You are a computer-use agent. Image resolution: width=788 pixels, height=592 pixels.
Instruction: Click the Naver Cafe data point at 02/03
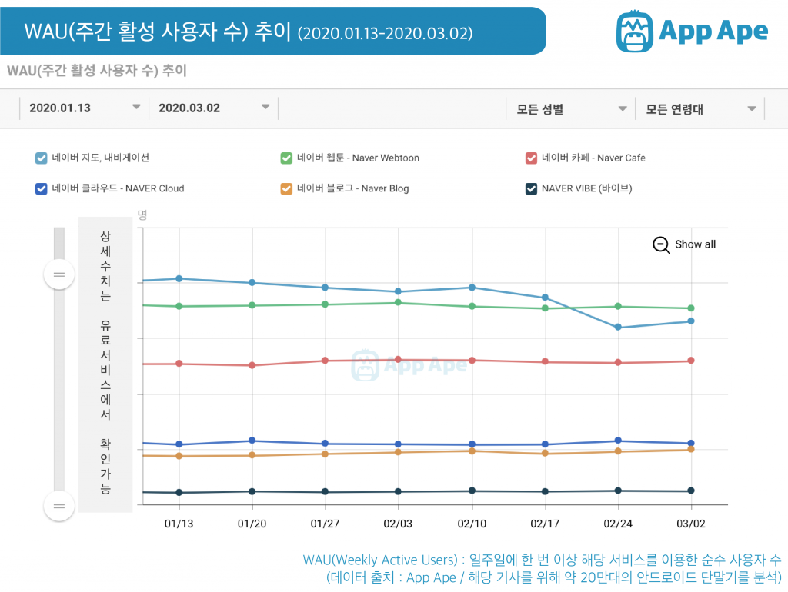(x=399, y=358)
